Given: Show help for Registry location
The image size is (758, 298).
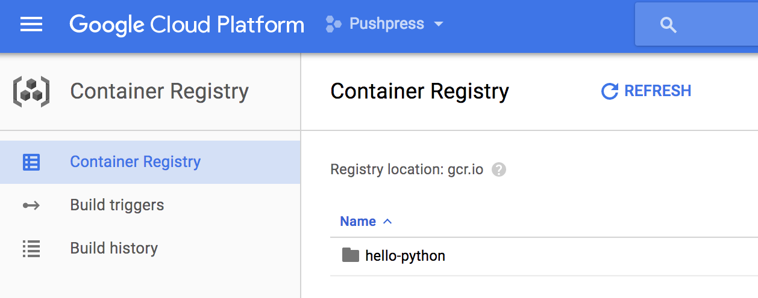Looking at the screenshot, I should [x=499, y=170].
